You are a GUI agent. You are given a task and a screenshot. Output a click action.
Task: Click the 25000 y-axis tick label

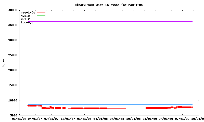pos(12,55)
